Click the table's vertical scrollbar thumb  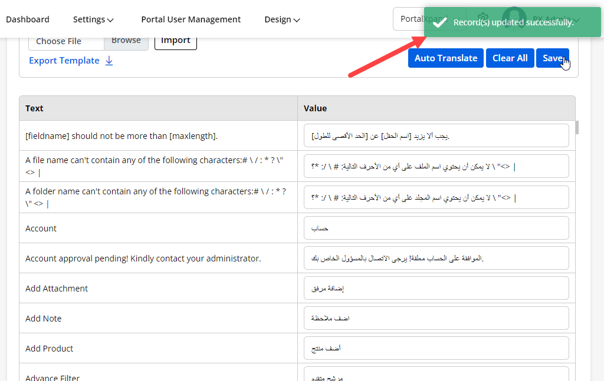click(577, 127)
